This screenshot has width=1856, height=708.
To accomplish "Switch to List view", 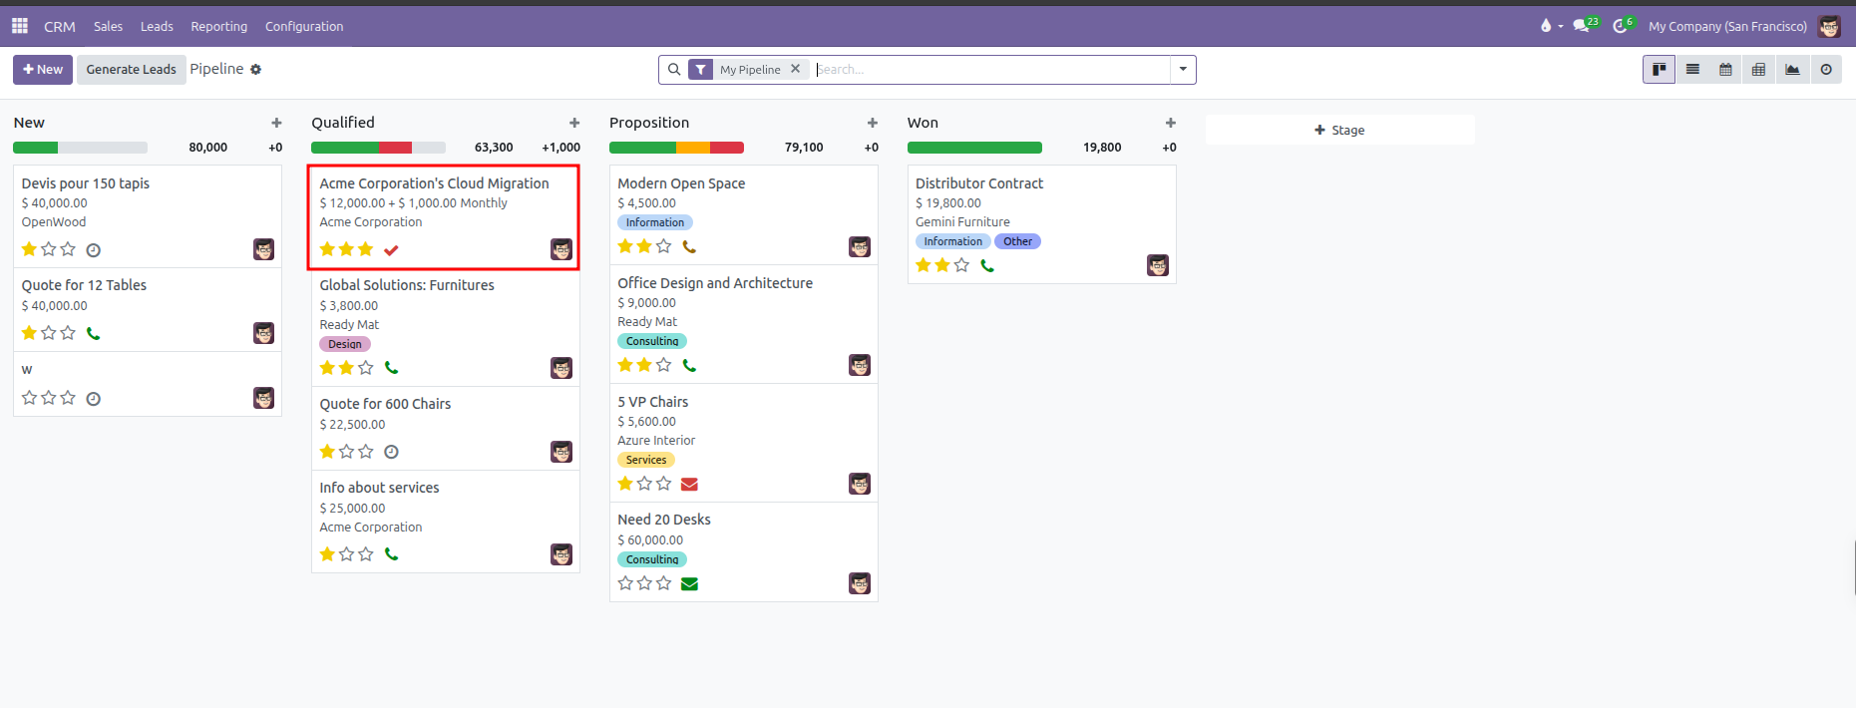I will (x=1692, y=69).
